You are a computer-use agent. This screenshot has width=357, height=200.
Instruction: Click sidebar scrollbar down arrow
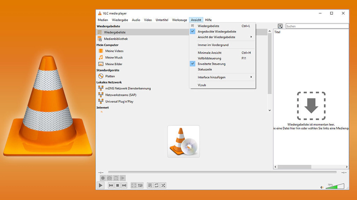[270, 111]
